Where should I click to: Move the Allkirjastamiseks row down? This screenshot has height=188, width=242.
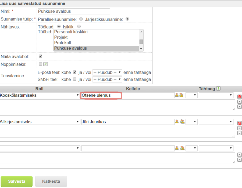239,133
